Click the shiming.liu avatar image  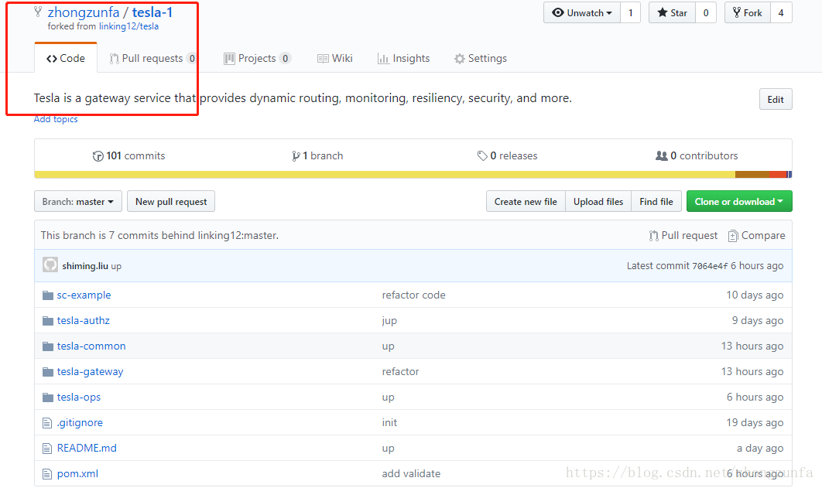(x=50, y=265)
